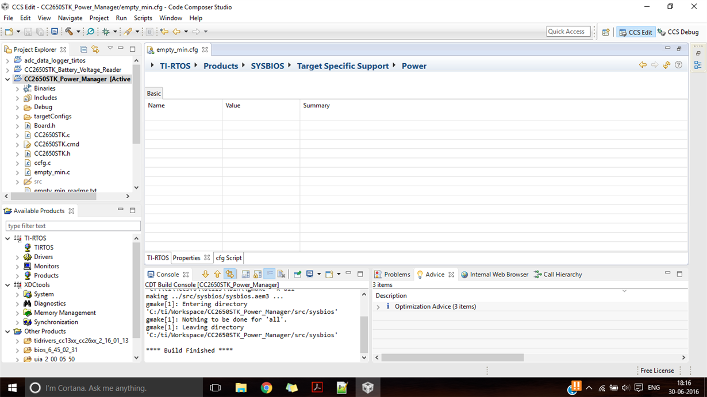Click Target Specific Support breadcrumb
The image size is (707, 397).
coord(343,66)
